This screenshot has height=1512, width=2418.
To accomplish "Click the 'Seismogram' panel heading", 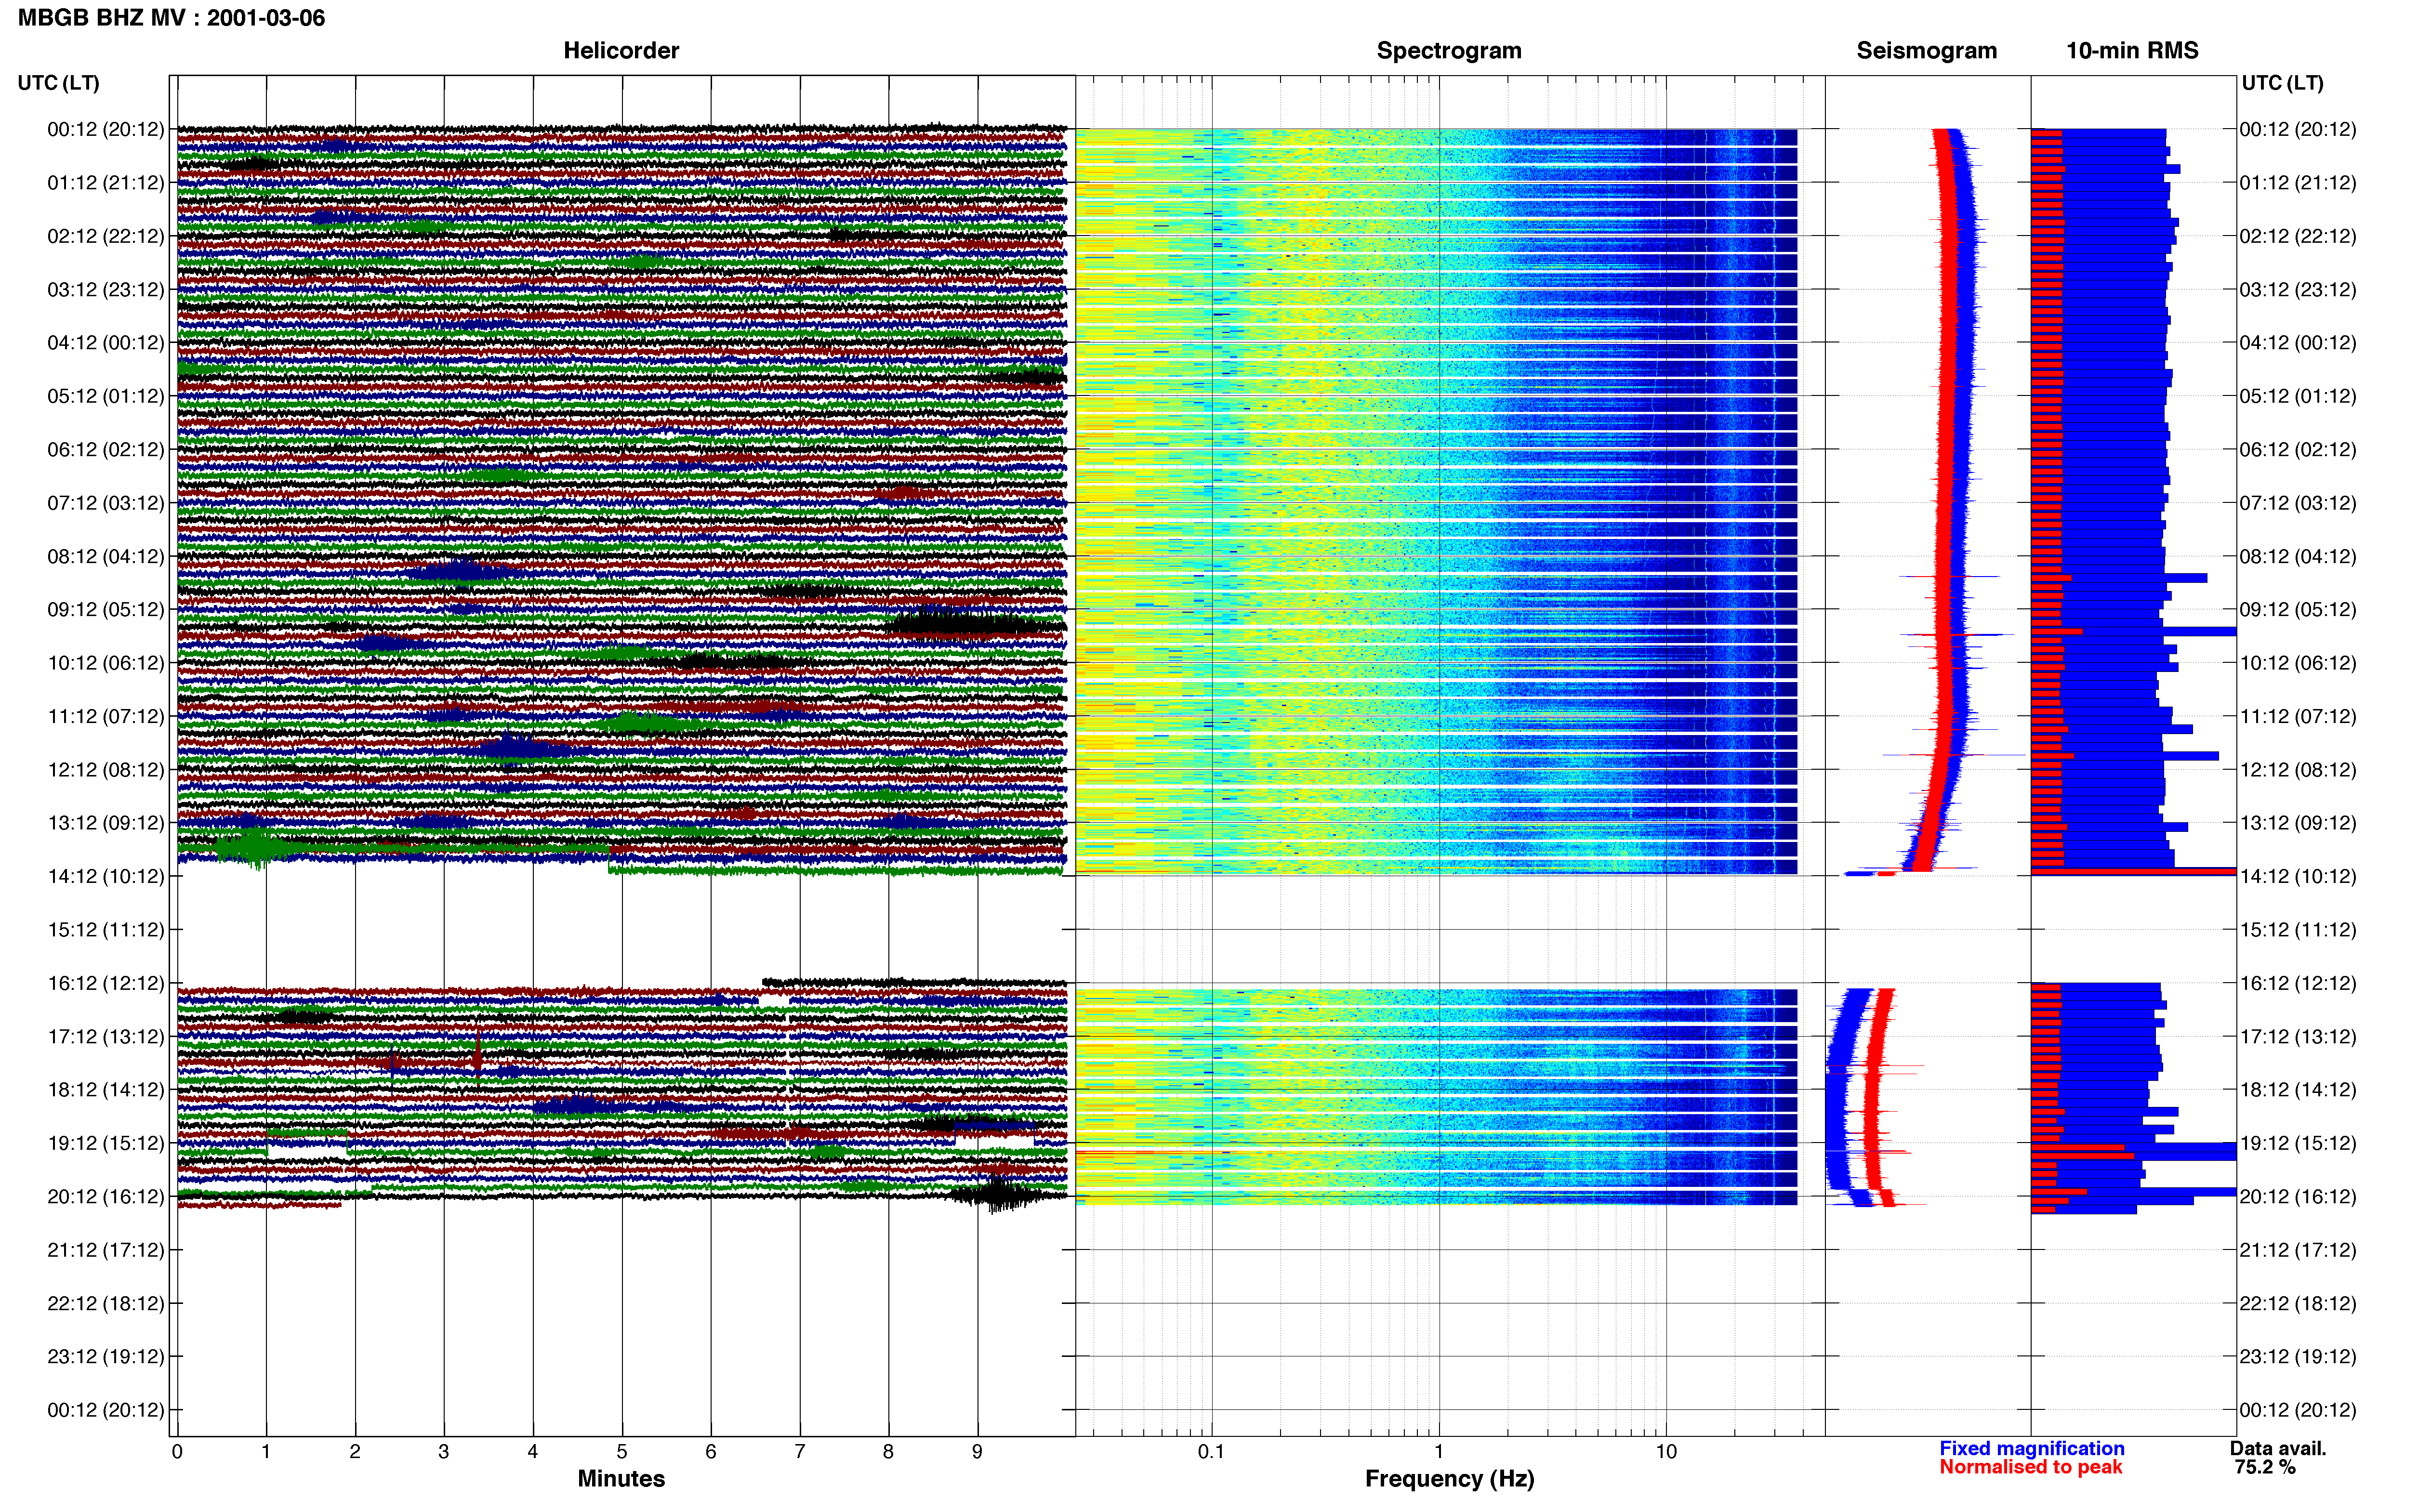I will (1926, 50).
